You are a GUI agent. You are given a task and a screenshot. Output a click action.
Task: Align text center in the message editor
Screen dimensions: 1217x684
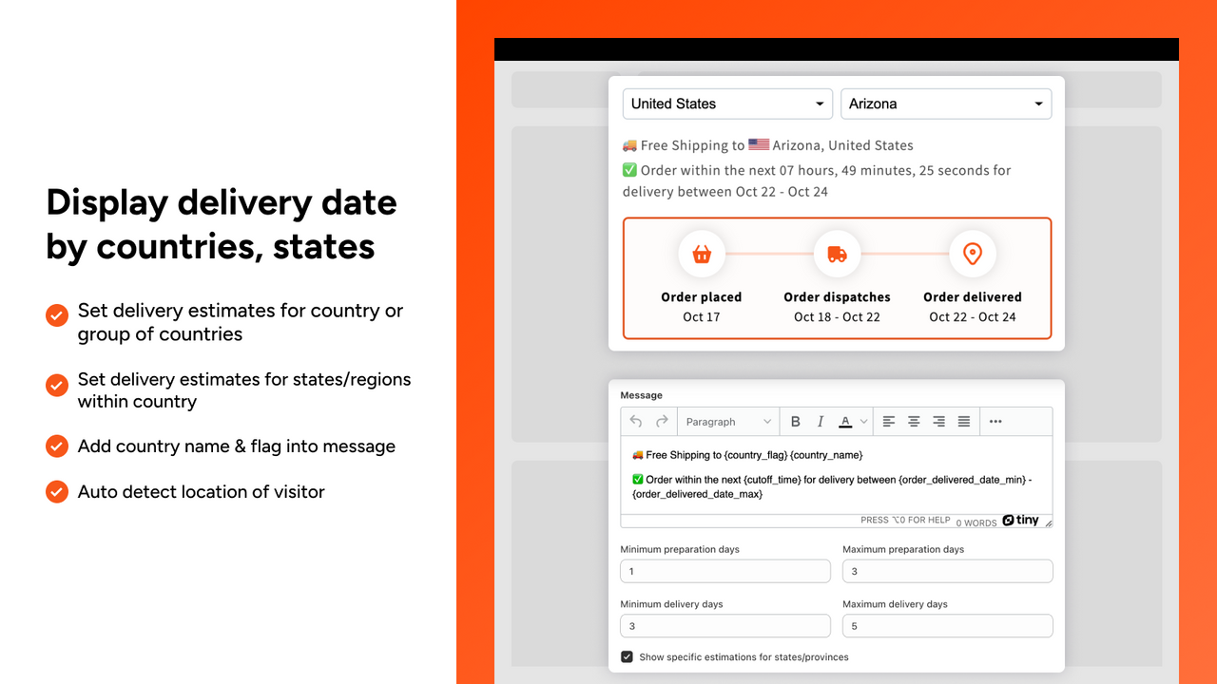tap(914, 421)
